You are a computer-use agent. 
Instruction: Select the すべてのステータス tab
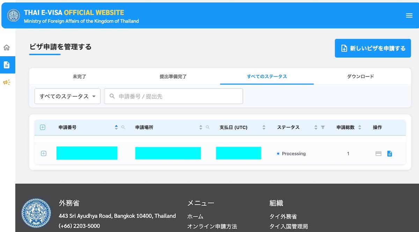pyautogui.click(x=267, y=76)
